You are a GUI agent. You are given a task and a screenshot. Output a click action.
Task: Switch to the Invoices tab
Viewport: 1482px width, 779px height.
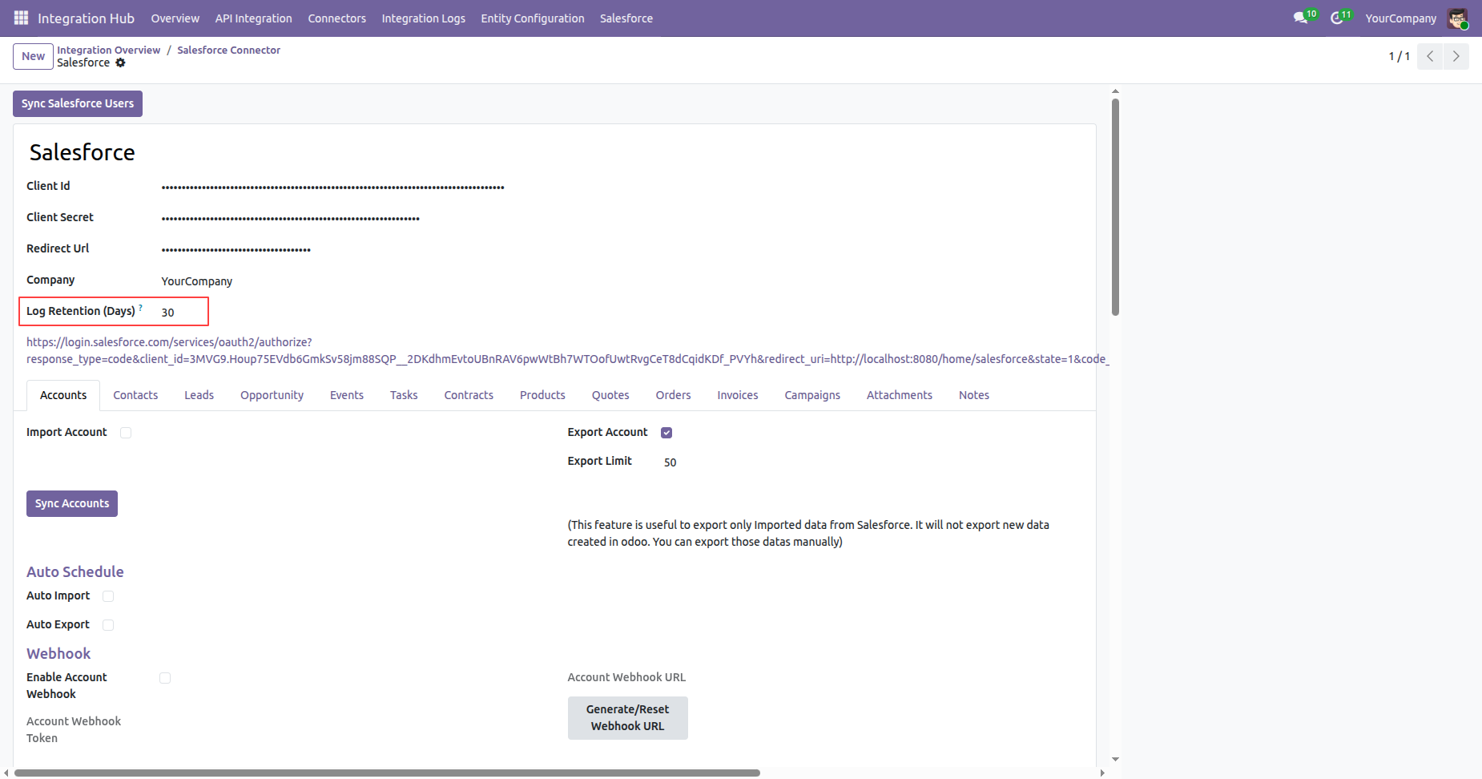[738, 395]
